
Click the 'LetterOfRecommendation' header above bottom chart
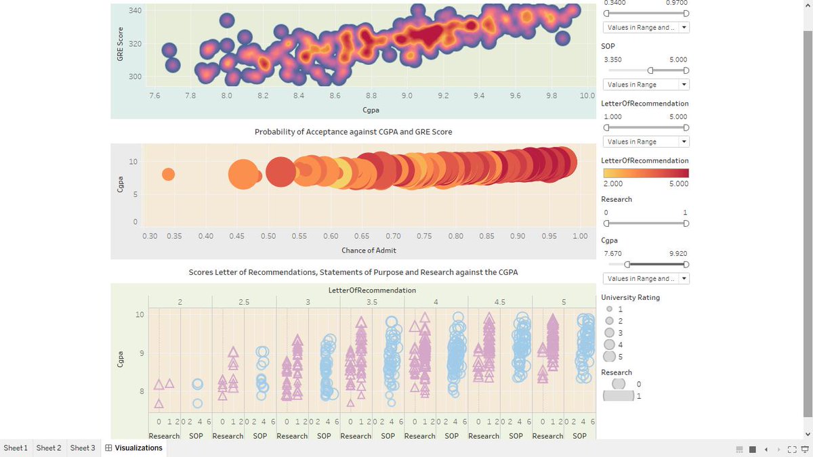point(372,290)
